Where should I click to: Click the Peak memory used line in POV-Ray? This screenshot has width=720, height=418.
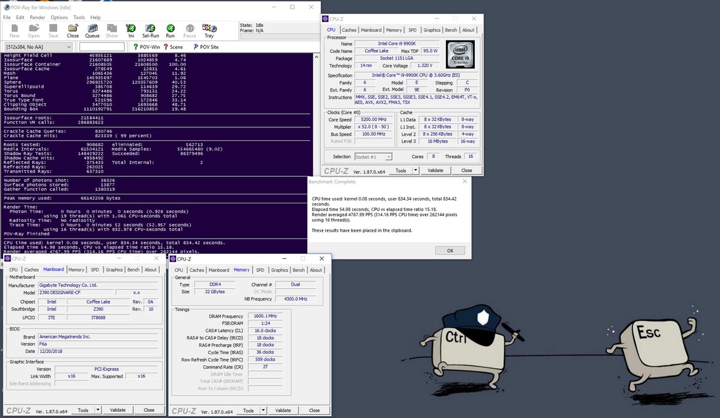[x=62, y=198]
